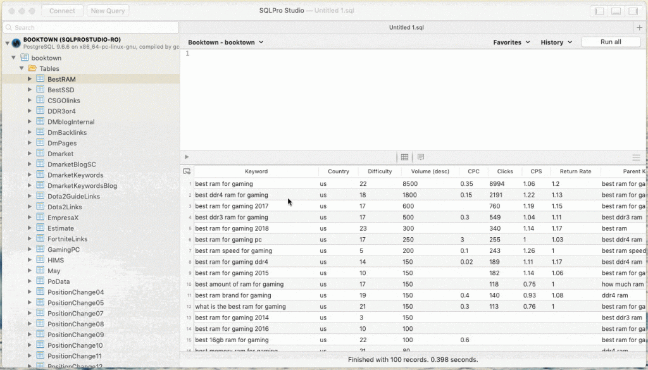Click the select-all icon left of Keyword header
The width and height of the screenshot is (648, 370).
pyautogui.click(x=186, y=171)
